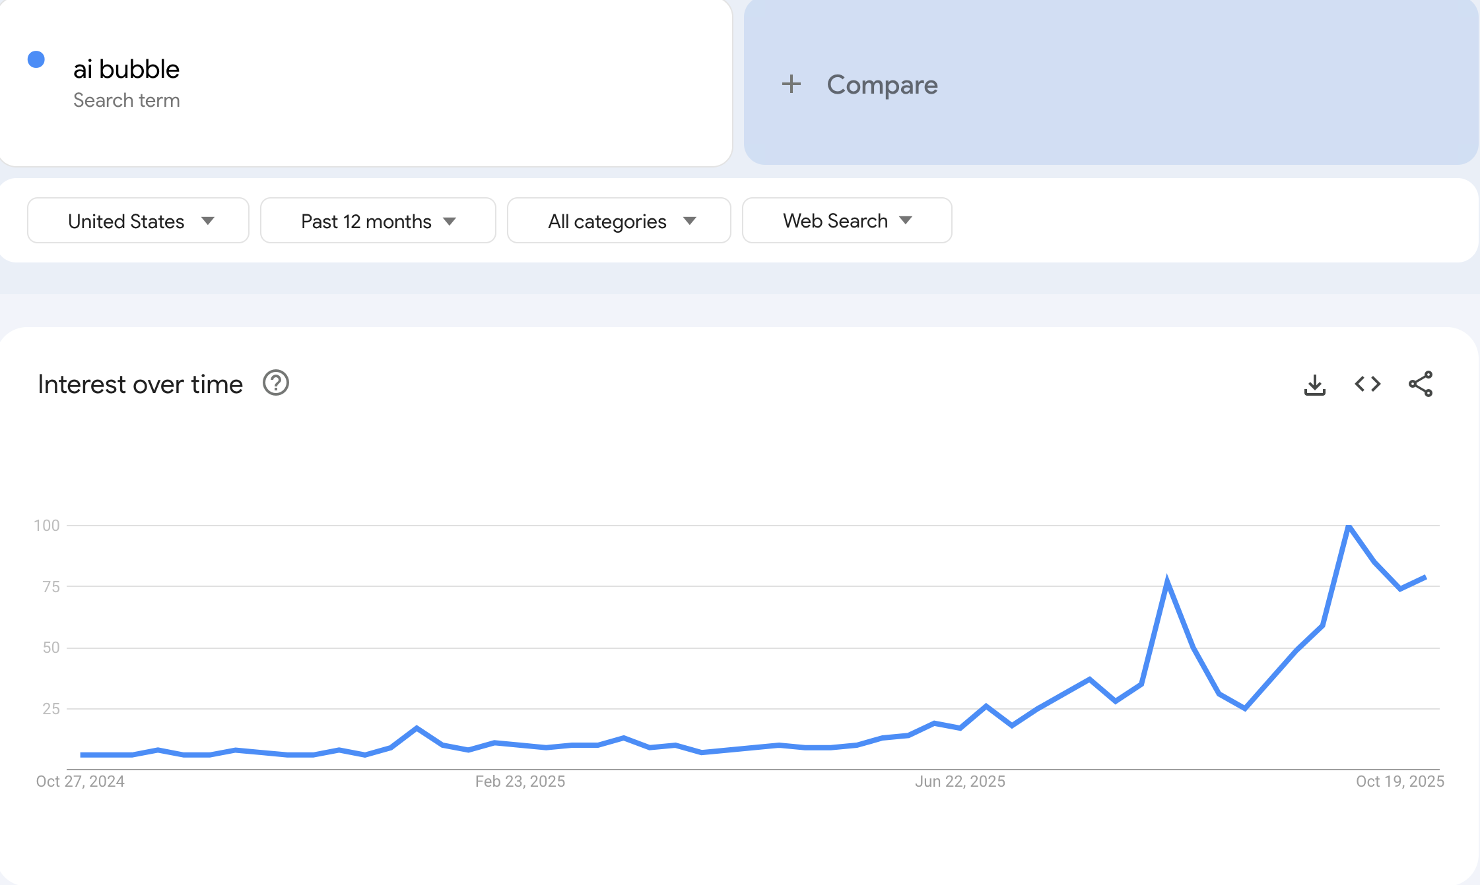Open the Interest over time help icon
Viewport: 1480px width, 885px height.
coord(275,383)
